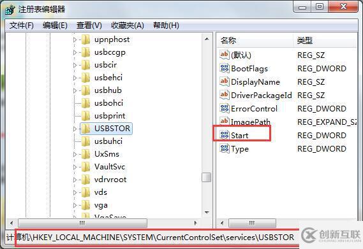This screenshot has width=363, height=249.
Task: Click the binary icon beside Start
Action: coord(225,135)
